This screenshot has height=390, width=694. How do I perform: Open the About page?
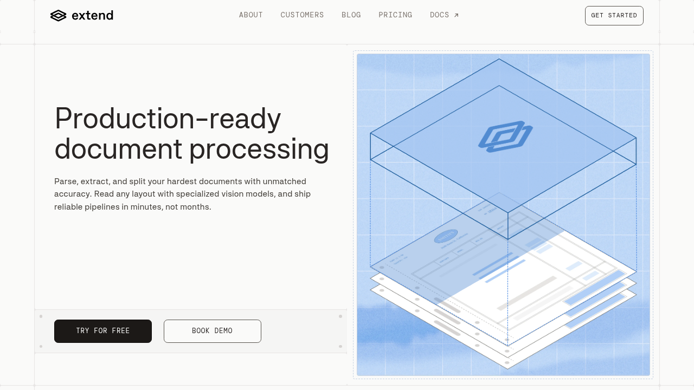point(250,15)
